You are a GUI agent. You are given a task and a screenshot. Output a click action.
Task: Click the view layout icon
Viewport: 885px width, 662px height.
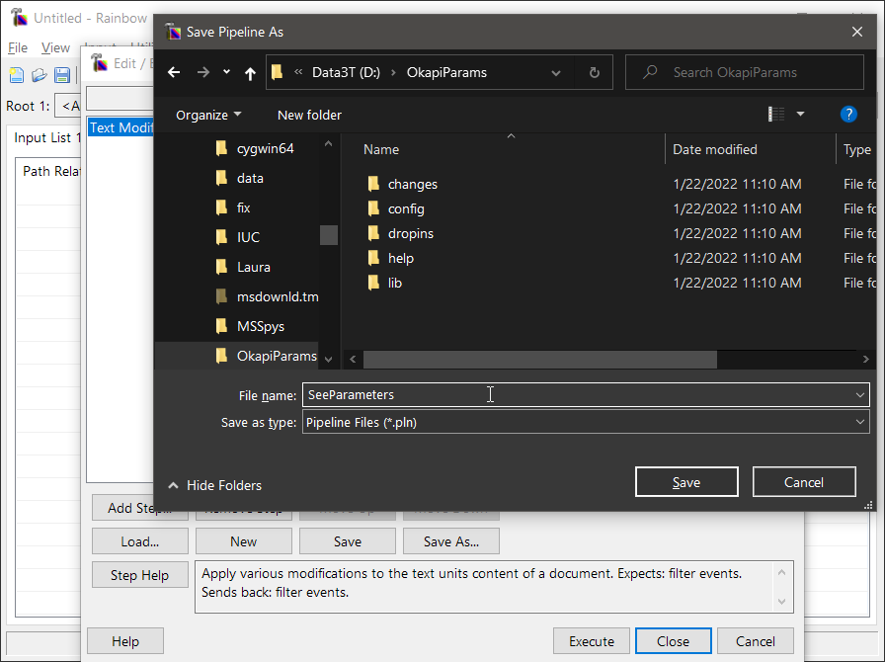point(776,115)
